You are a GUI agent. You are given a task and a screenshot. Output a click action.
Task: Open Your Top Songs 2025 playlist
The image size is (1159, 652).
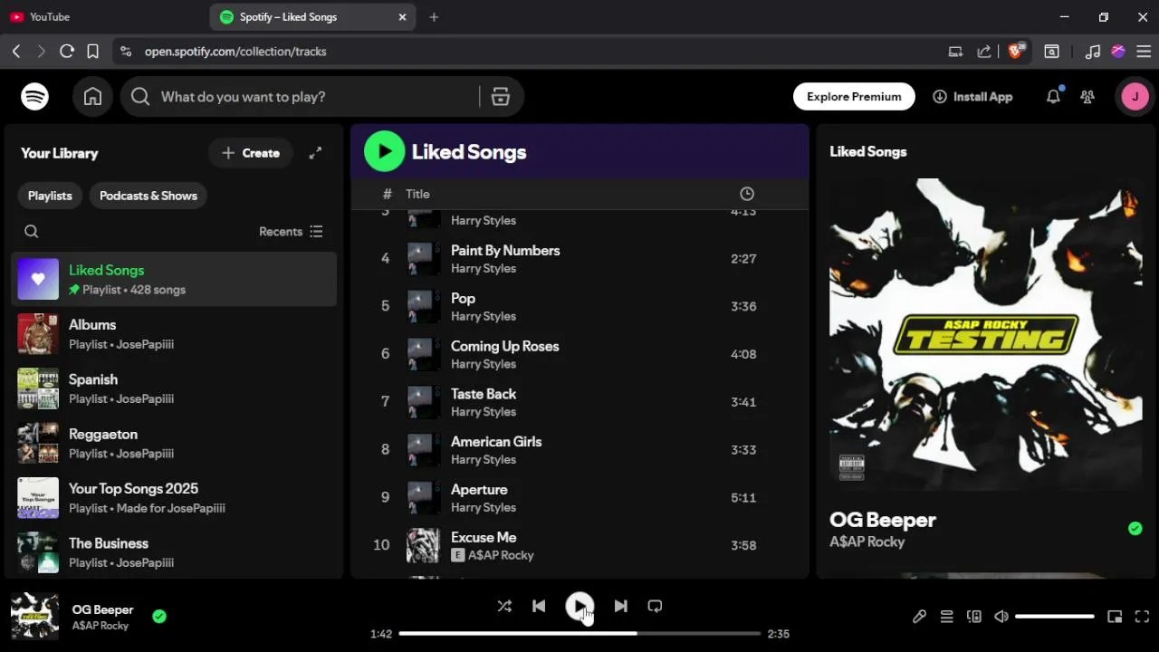(x=174, y=497)
